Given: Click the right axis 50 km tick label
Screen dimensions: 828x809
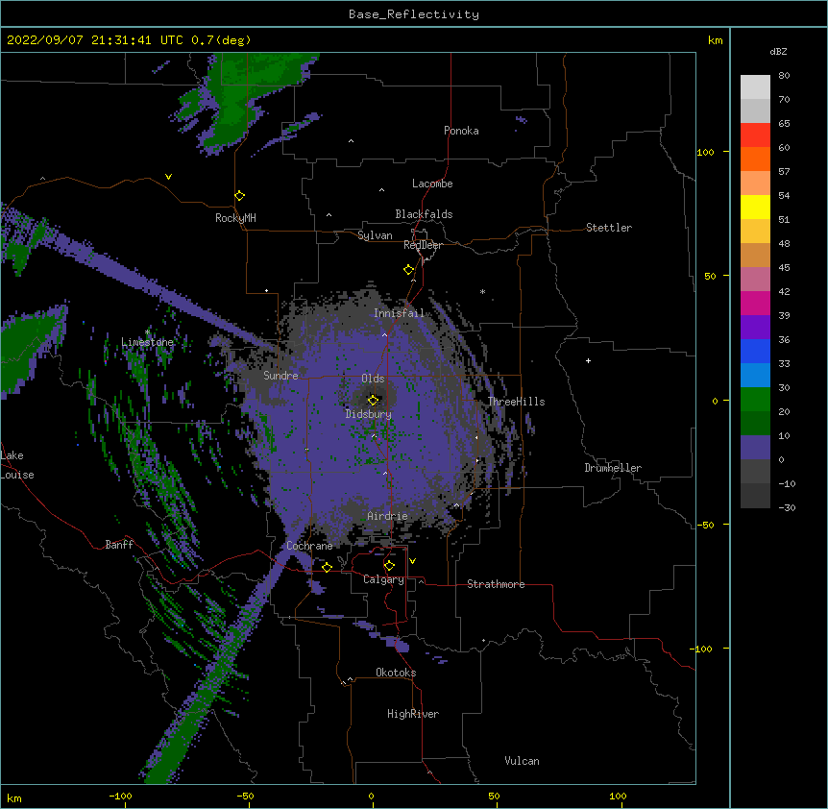Looking at the screenshot, I should click(710, 276).
